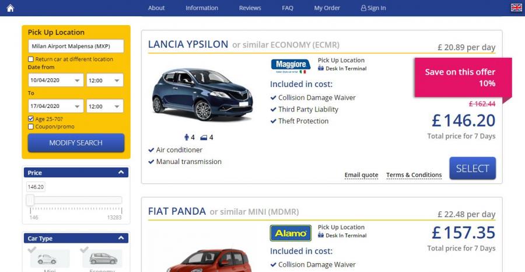The height and width of the screenshot is (272, 525).
Task: Open the UK flag language selector
Action: (x=516, y=8)
